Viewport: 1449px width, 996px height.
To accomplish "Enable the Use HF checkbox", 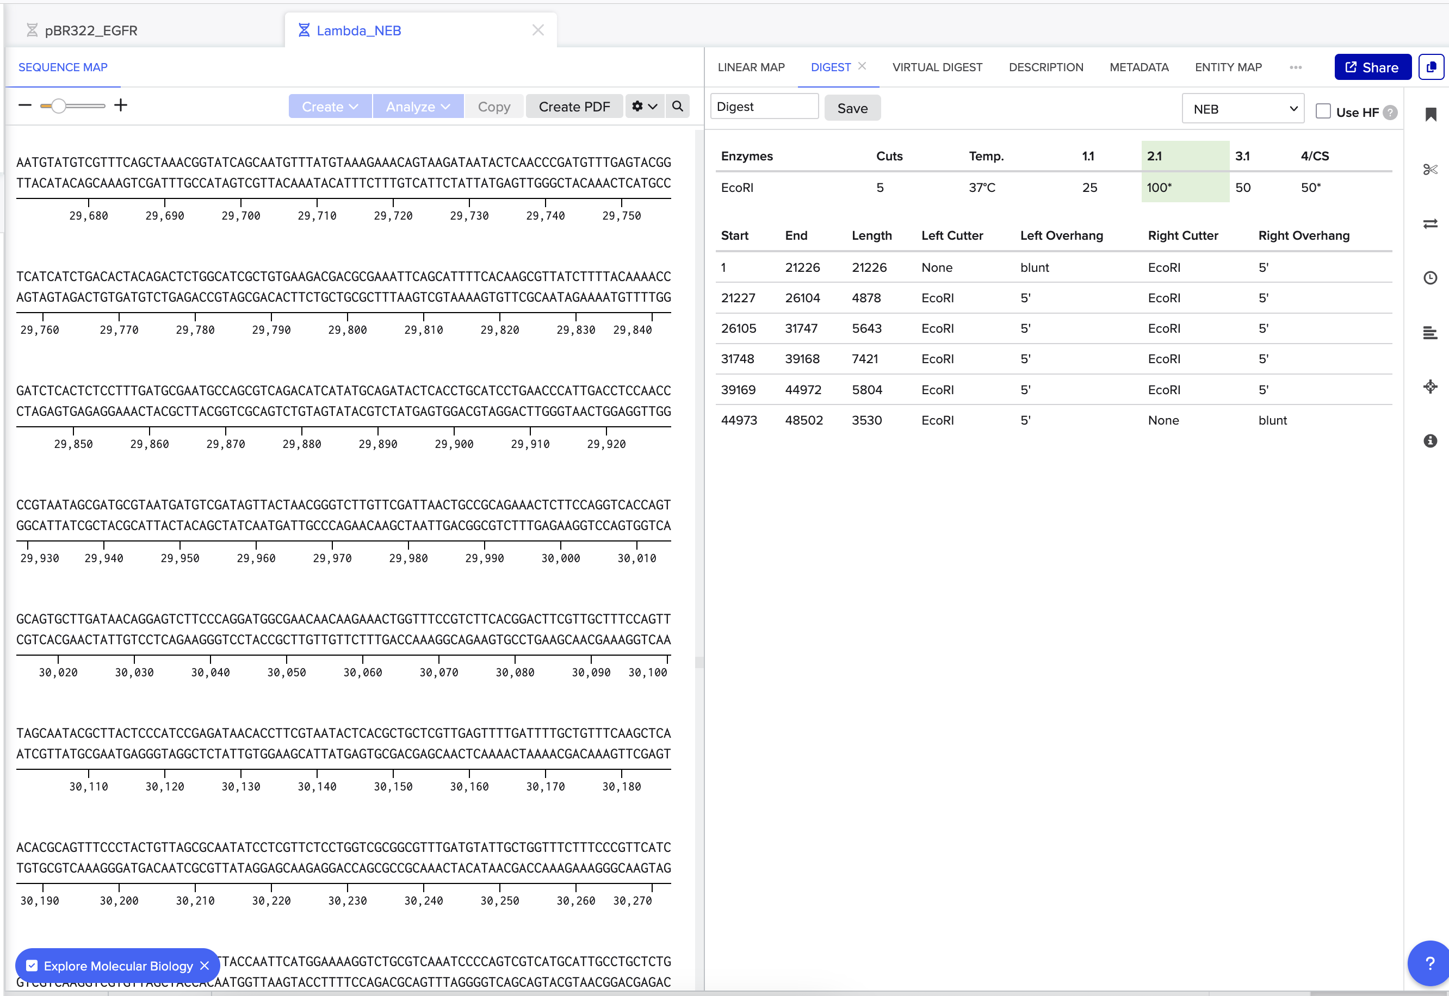I will (1323, 111).
